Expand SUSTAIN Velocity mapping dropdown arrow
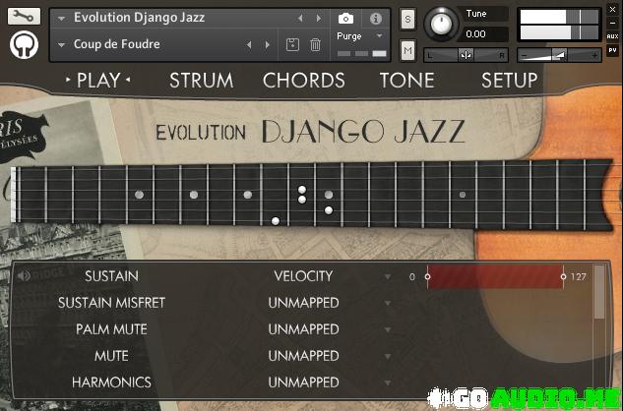The height and width of the screenshot is (411, 623). coord(388,276)
